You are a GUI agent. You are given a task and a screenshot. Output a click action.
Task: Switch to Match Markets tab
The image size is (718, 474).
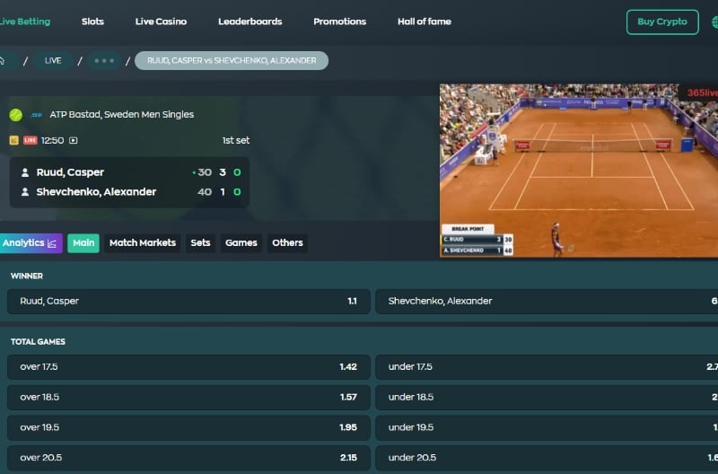[x=143, y=242]
